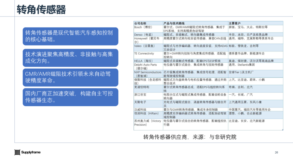This screenshot has width=293, height=162.
Task: Click product cell 磁阻式、非接触式、转向器集成传感器
Action: coord(195,34)
